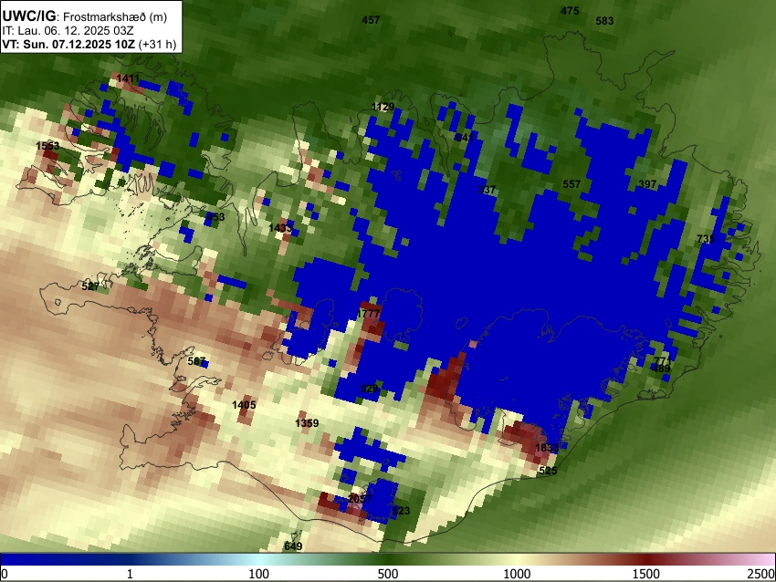Click the '1433' map value
Image resolution: width=776 pixels, height=582 pixels.
click(280, 228)
